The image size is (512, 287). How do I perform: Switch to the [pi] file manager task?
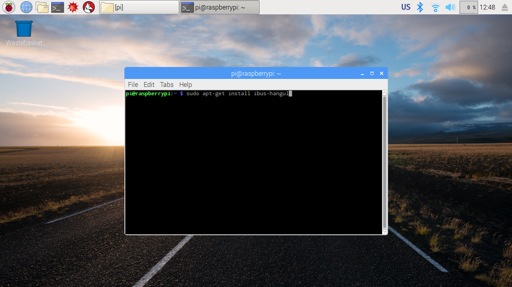139,7
